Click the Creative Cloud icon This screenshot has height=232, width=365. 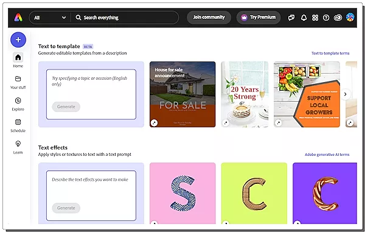pyautogui.click(x=338, y=18)
